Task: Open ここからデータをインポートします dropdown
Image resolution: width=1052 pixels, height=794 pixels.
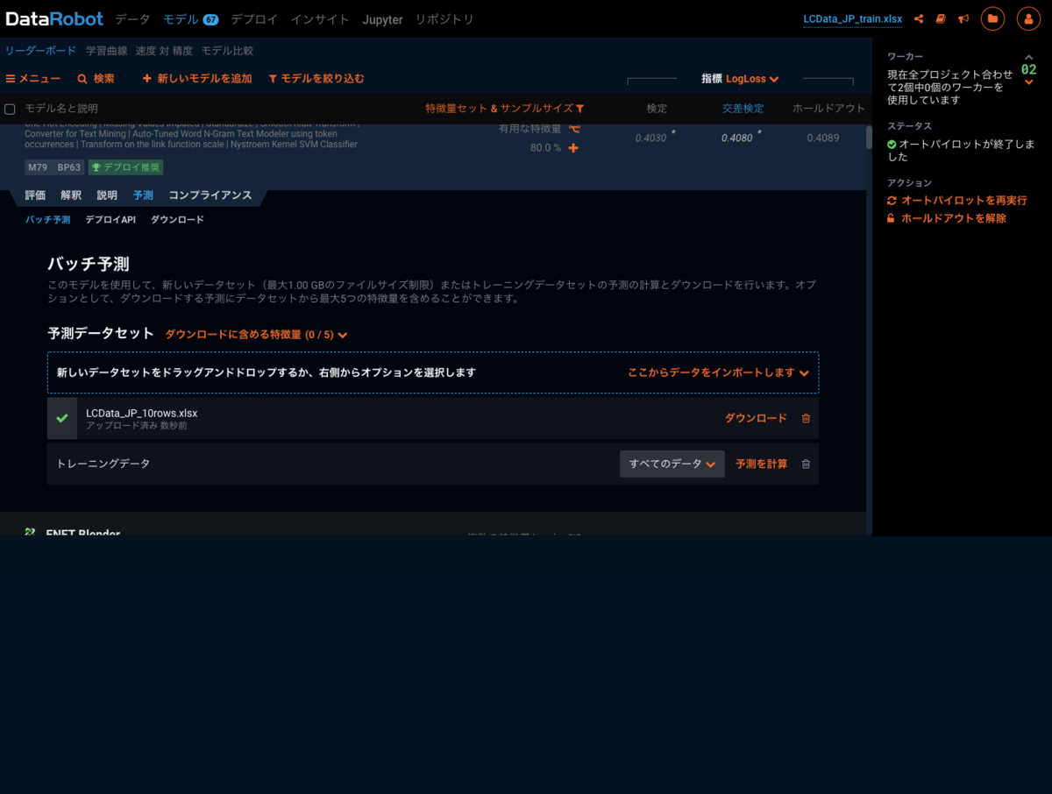Action: point(718,372)
